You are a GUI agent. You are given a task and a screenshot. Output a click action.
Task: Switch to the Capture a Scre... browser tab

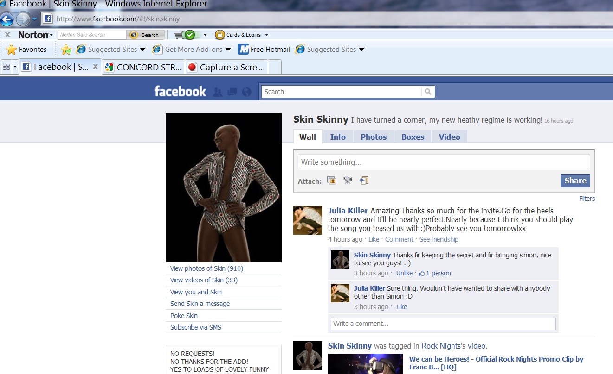[226, 67]
